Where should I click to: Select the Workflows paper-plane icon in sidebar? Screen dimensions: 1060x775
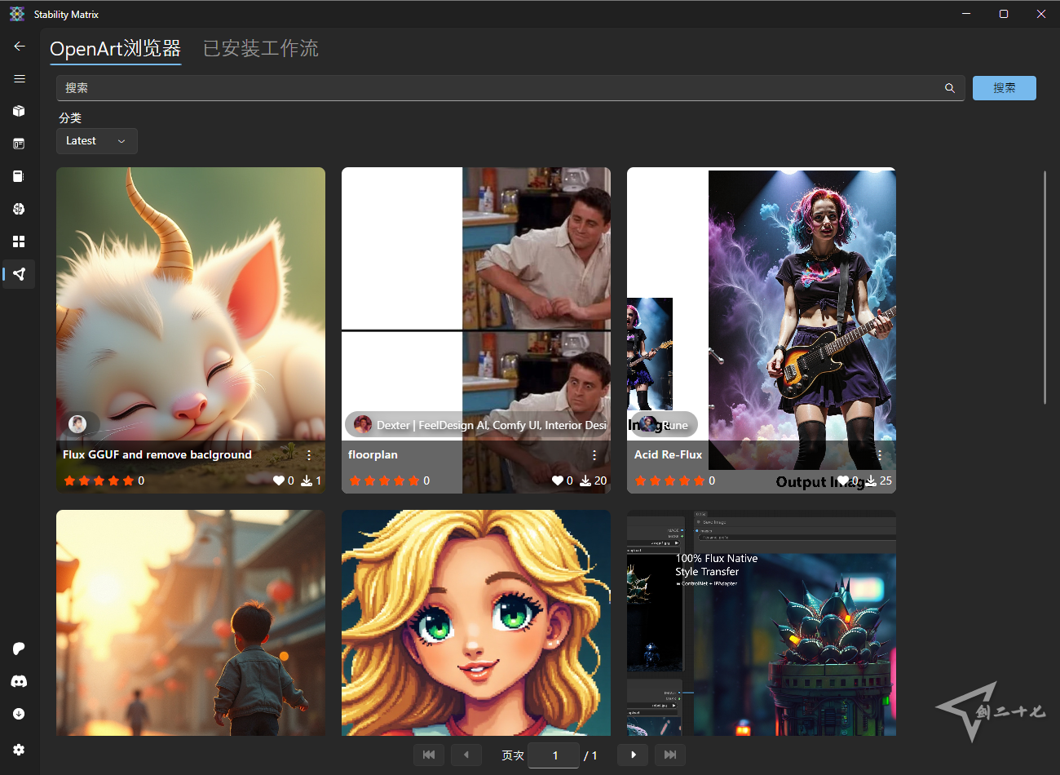point(20,274)
